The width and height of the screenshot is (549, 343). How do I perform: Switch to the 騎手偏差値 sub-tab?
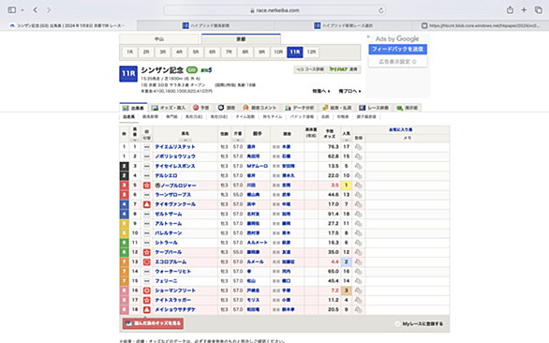[x=366, y=116]
